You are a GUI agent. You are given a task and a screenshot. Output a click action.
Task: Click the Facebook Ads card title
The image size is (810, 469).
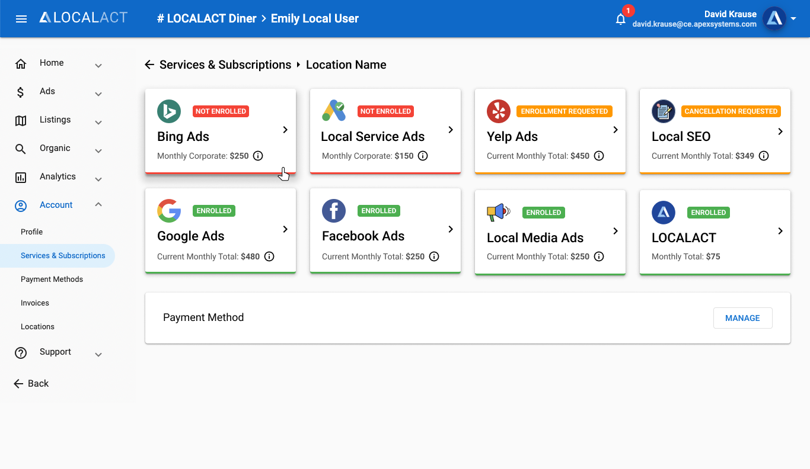point(363,236)
